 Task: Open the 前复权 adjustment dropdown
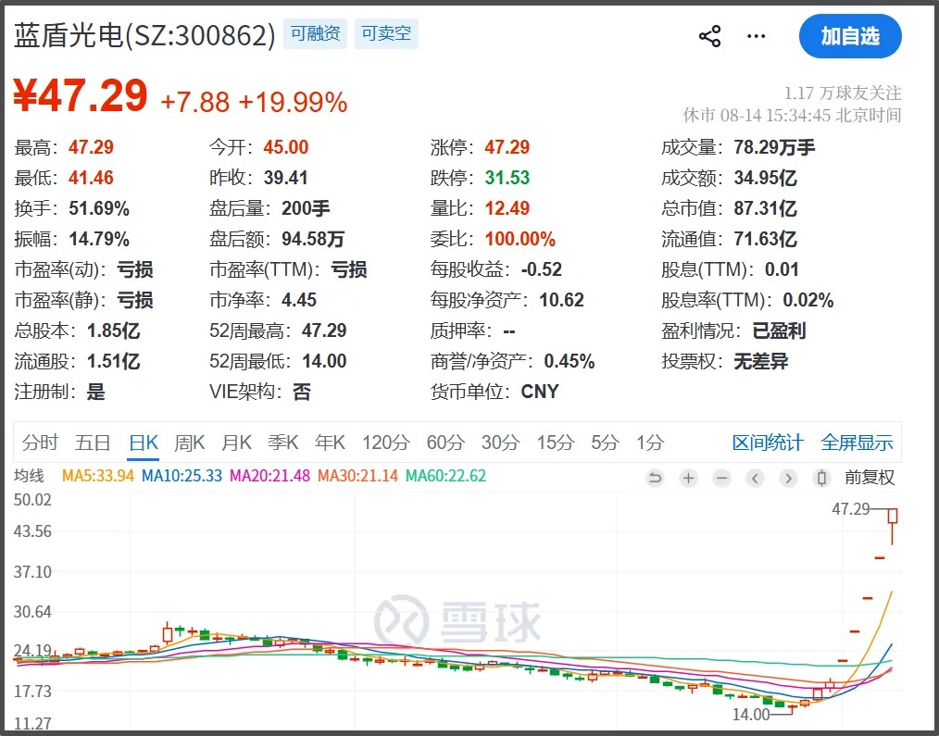(x=869, y=478)
